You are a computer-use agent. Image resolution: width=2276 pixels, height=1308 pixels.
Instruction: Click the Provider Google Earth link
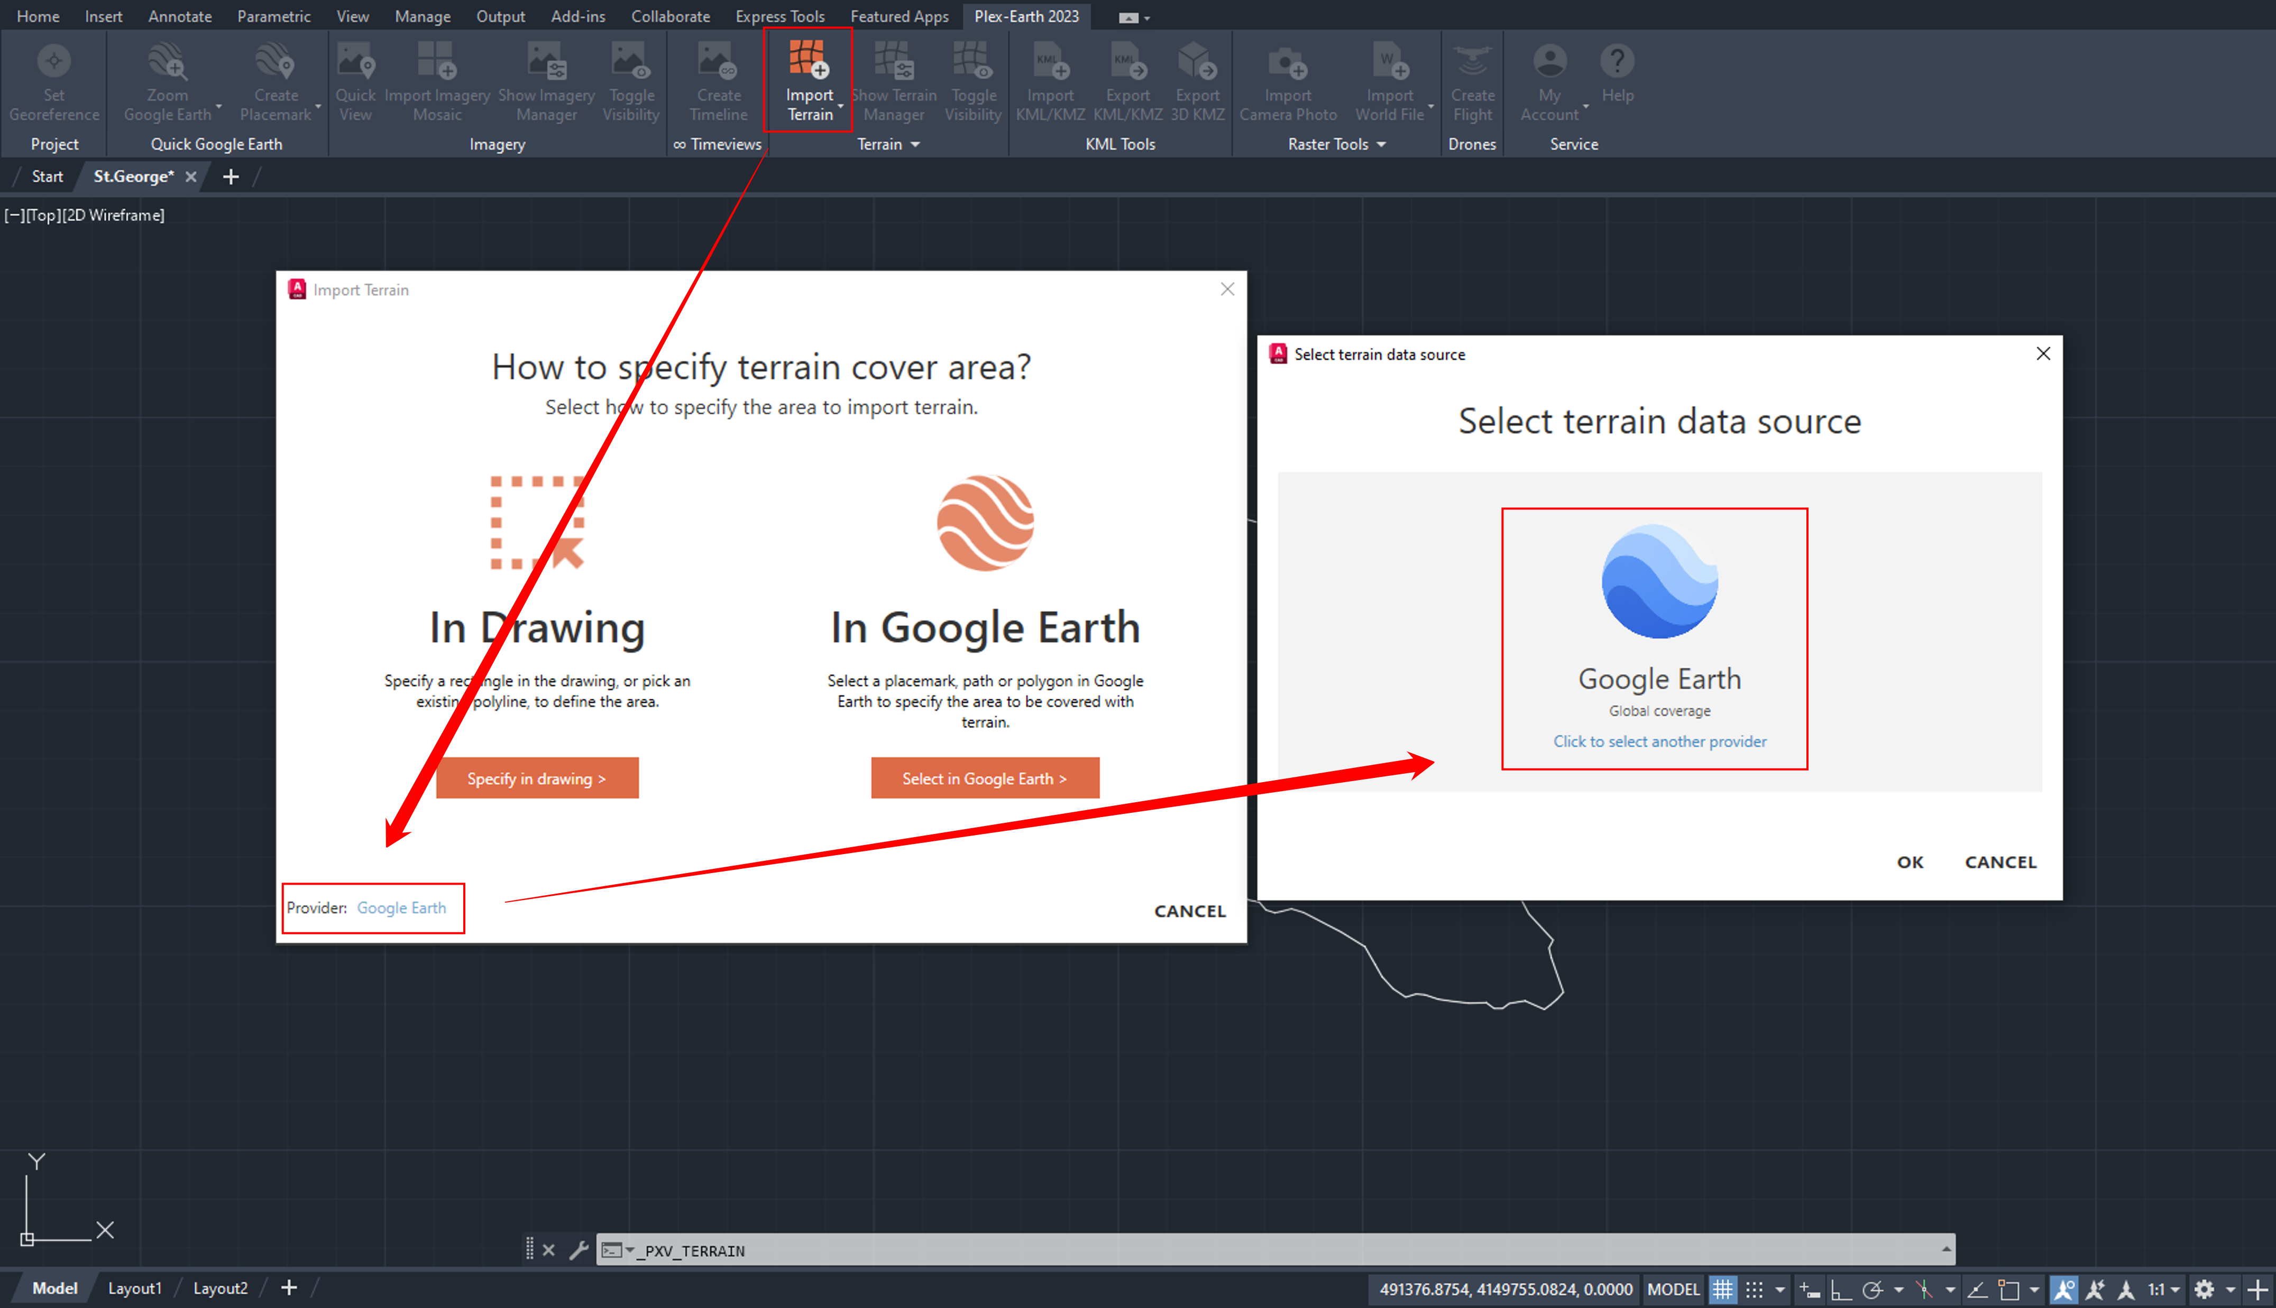point(401,907)
